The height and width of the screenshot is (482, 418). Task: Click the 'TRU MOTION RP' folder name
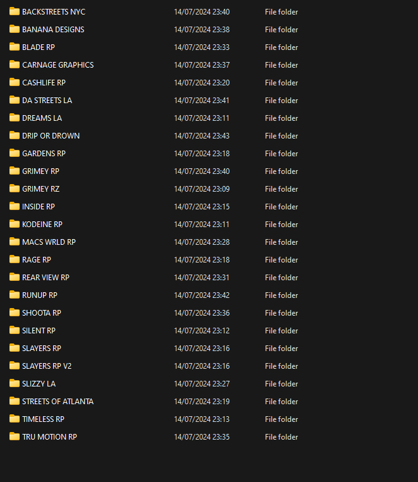[x=49, y=437]
